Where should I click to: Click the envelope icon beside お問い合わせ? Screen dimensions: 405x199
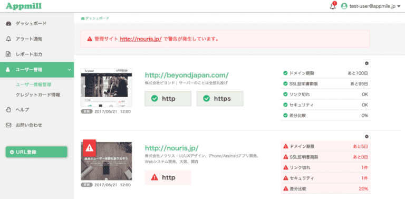click(8, 125)
